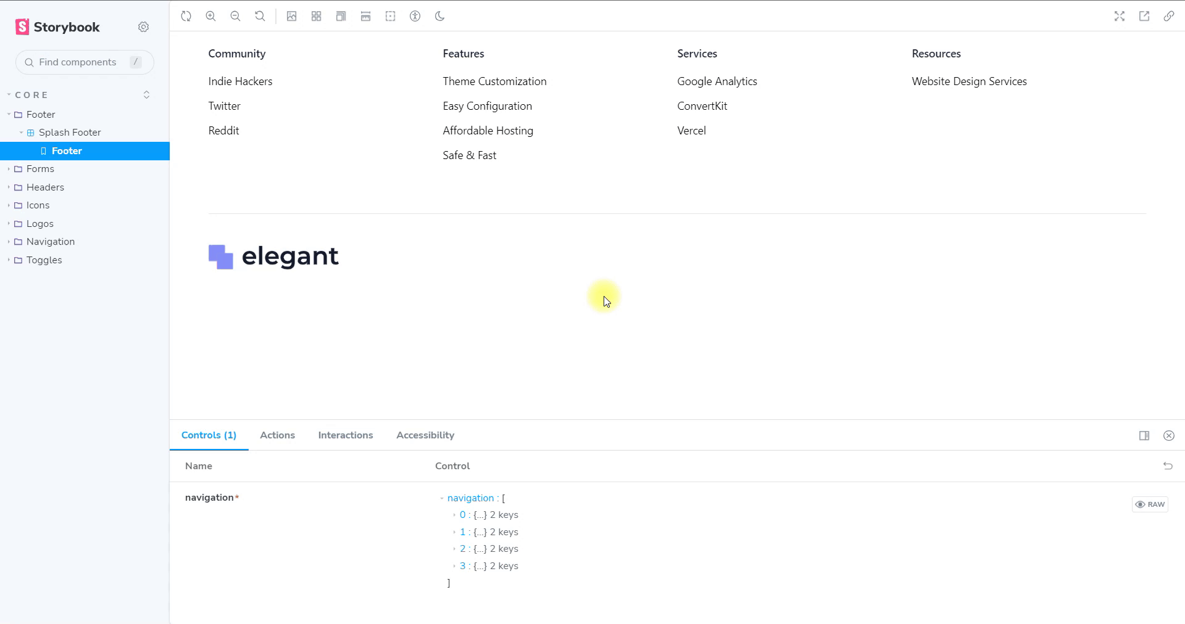The height and width of the screenshot is (624, 1185).
Task: Toggle dark mode with the moon icon
Action: click(x=439, y=16)
